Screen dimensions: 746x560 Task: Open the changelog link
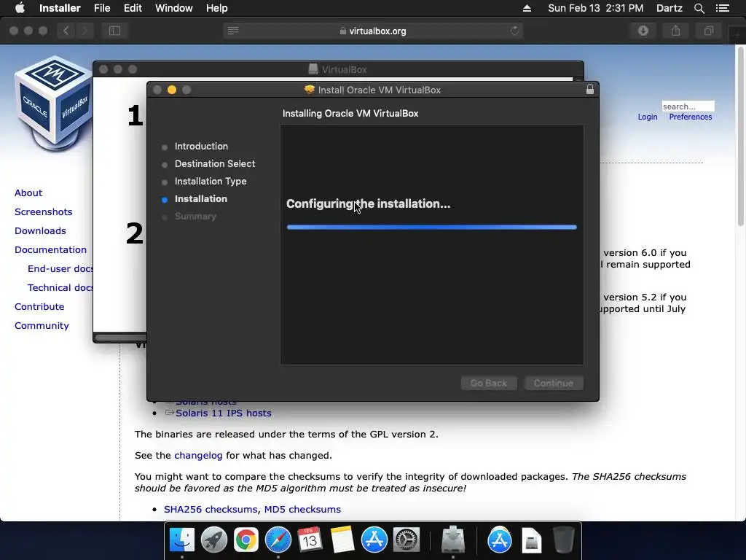point(198,455)
